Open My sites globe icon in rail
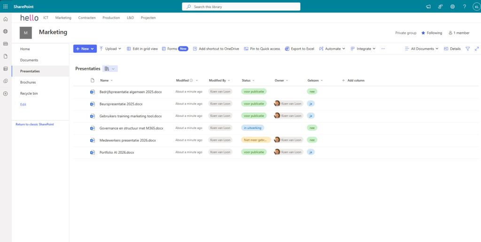The height and width of the screenshot is (242, 481). point(5,31)
